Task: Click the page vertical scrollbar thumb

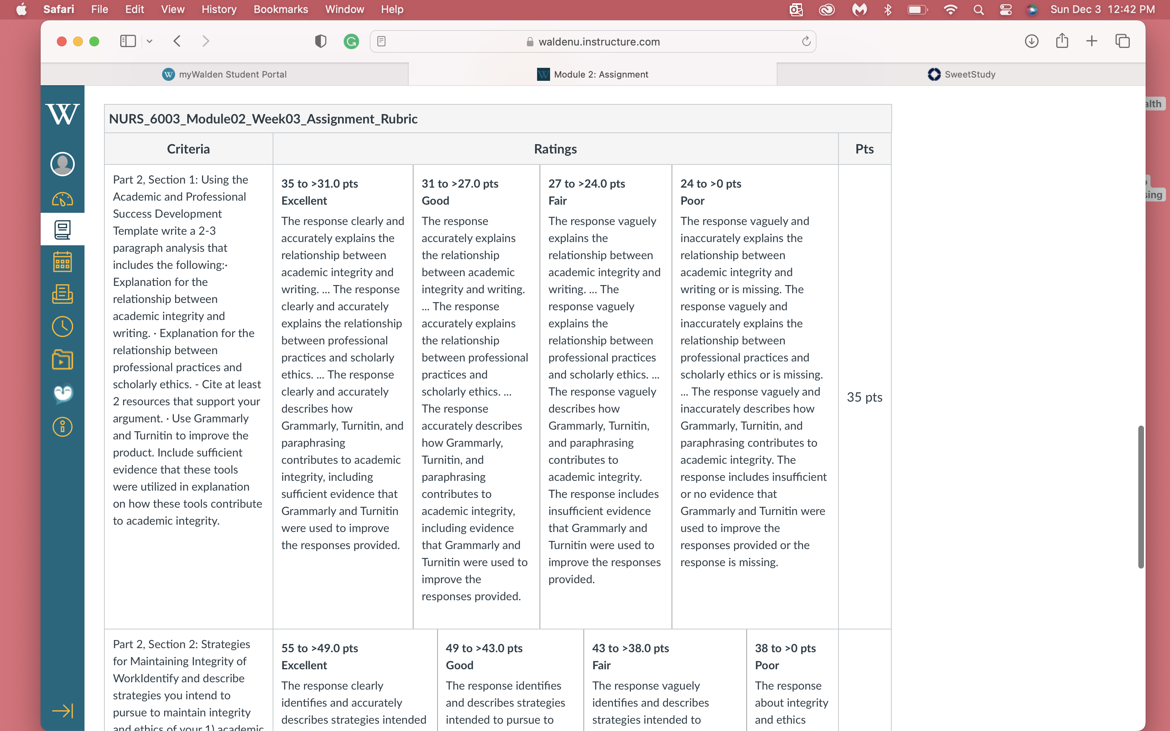Action: coord(1140,497)
